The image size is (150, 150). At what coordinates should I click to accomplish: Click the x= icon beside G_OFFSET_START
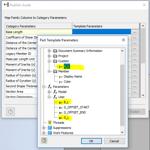tap(61, 108)
